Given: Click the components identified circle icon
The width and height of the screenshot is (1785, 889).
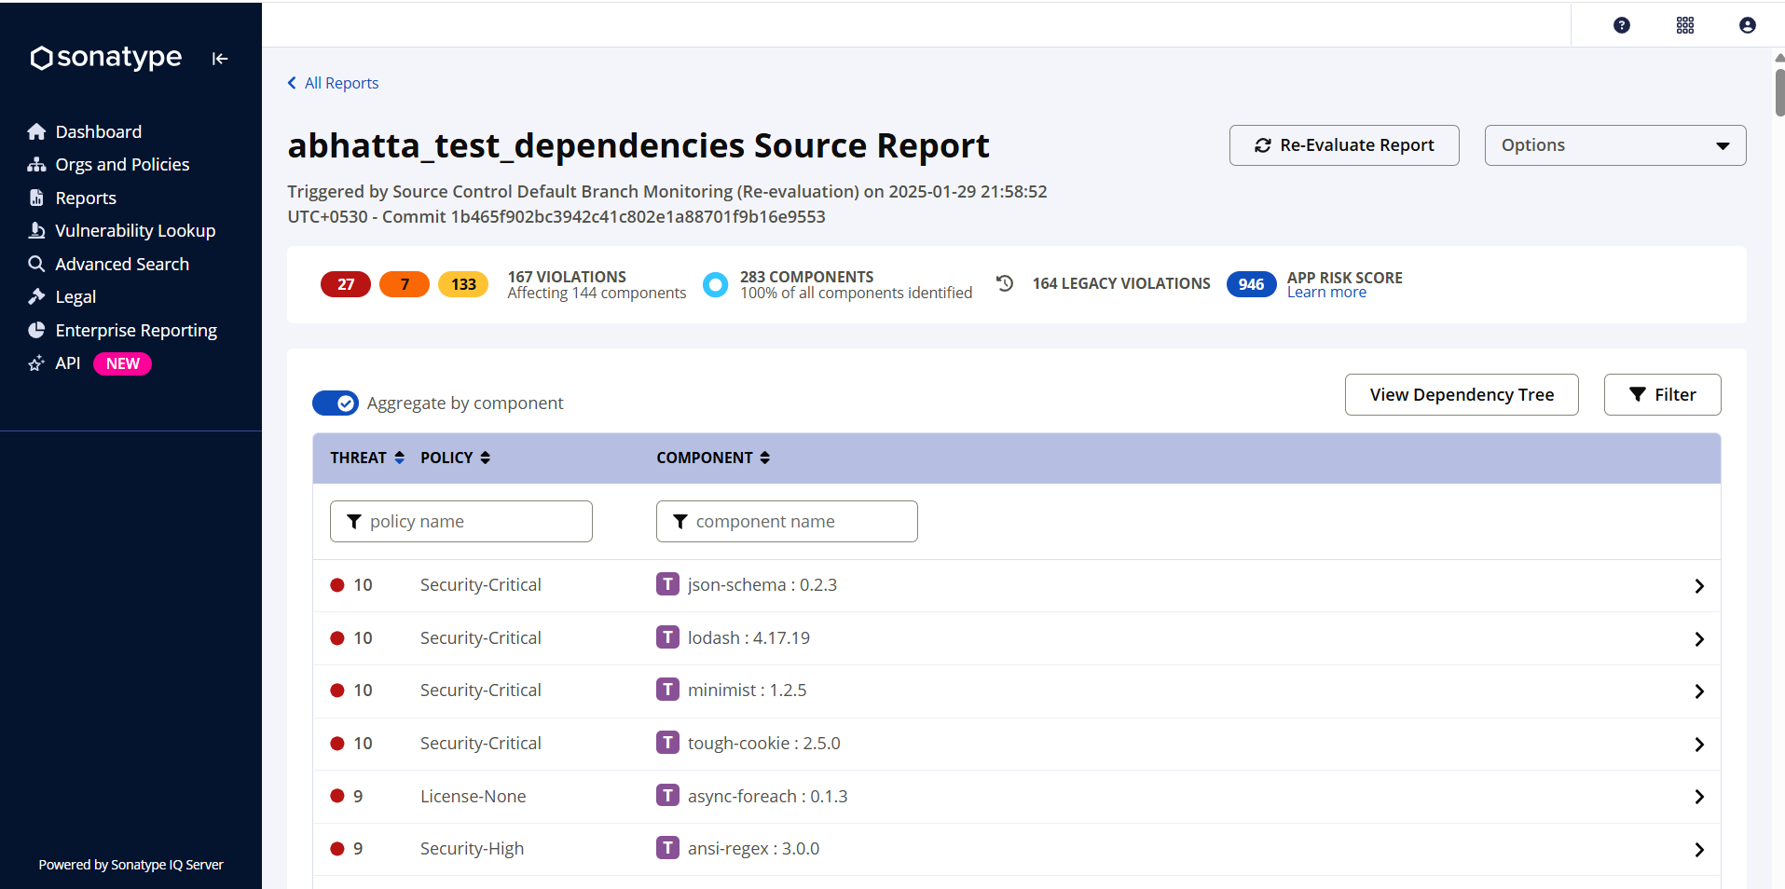Looking at the screenshot, I should pos(715,284).
